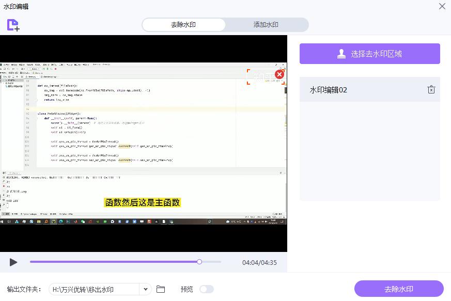This screenshot has height=301, width=451.
Task: Import a new video via the add-file icon
Action: click(x=13, y=24)
